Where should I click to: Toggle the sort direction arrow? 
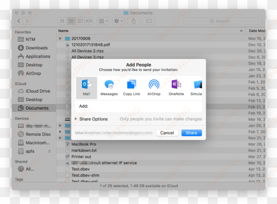[241, 31]
